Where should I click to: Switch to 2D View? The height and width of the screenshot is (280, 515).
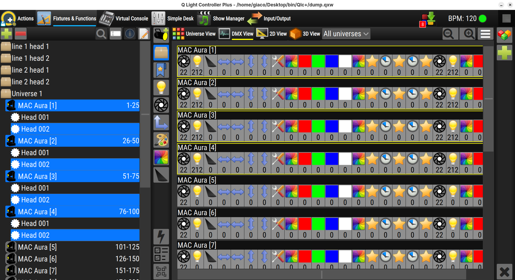[x=272, y=34]
